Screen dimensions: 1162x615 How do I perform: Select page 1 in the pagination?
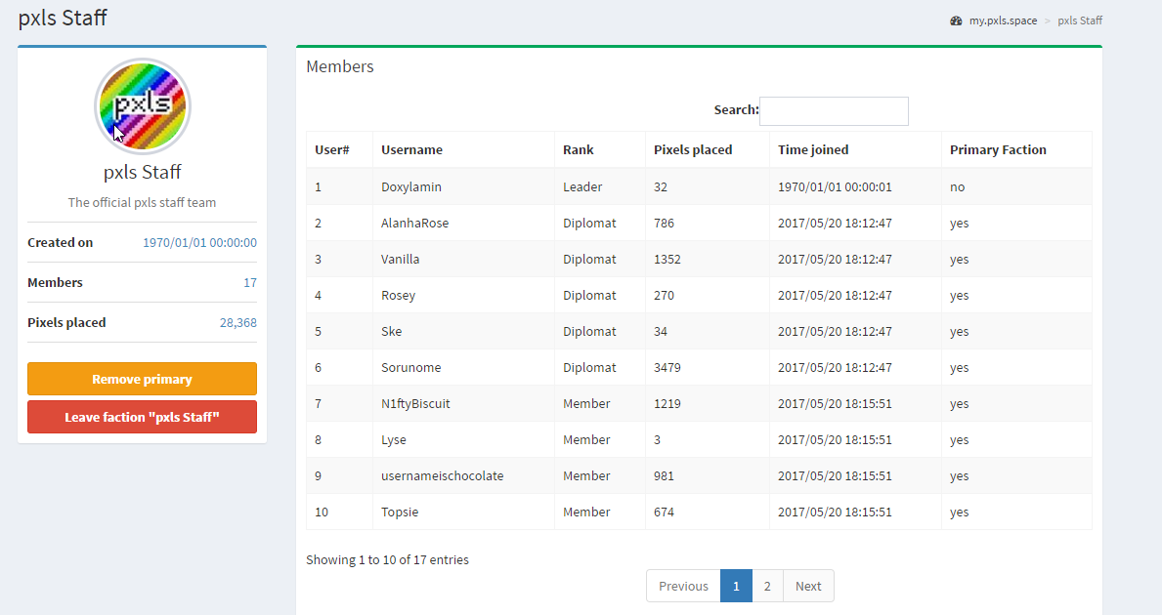tap(736, 586)
